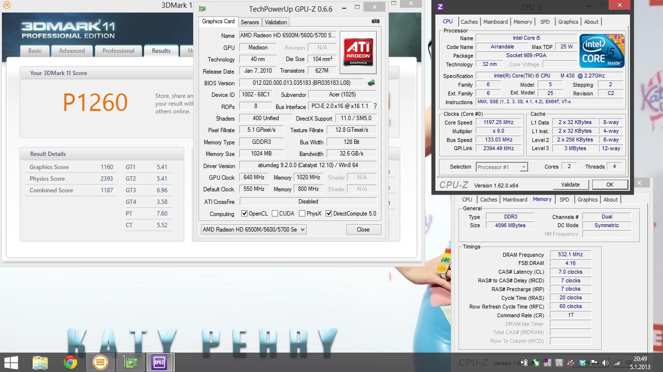Click the GPU-Z Name field with AMD Radeon HD
The width and height of the screenshot is (663, 372).
pos(287,36)
